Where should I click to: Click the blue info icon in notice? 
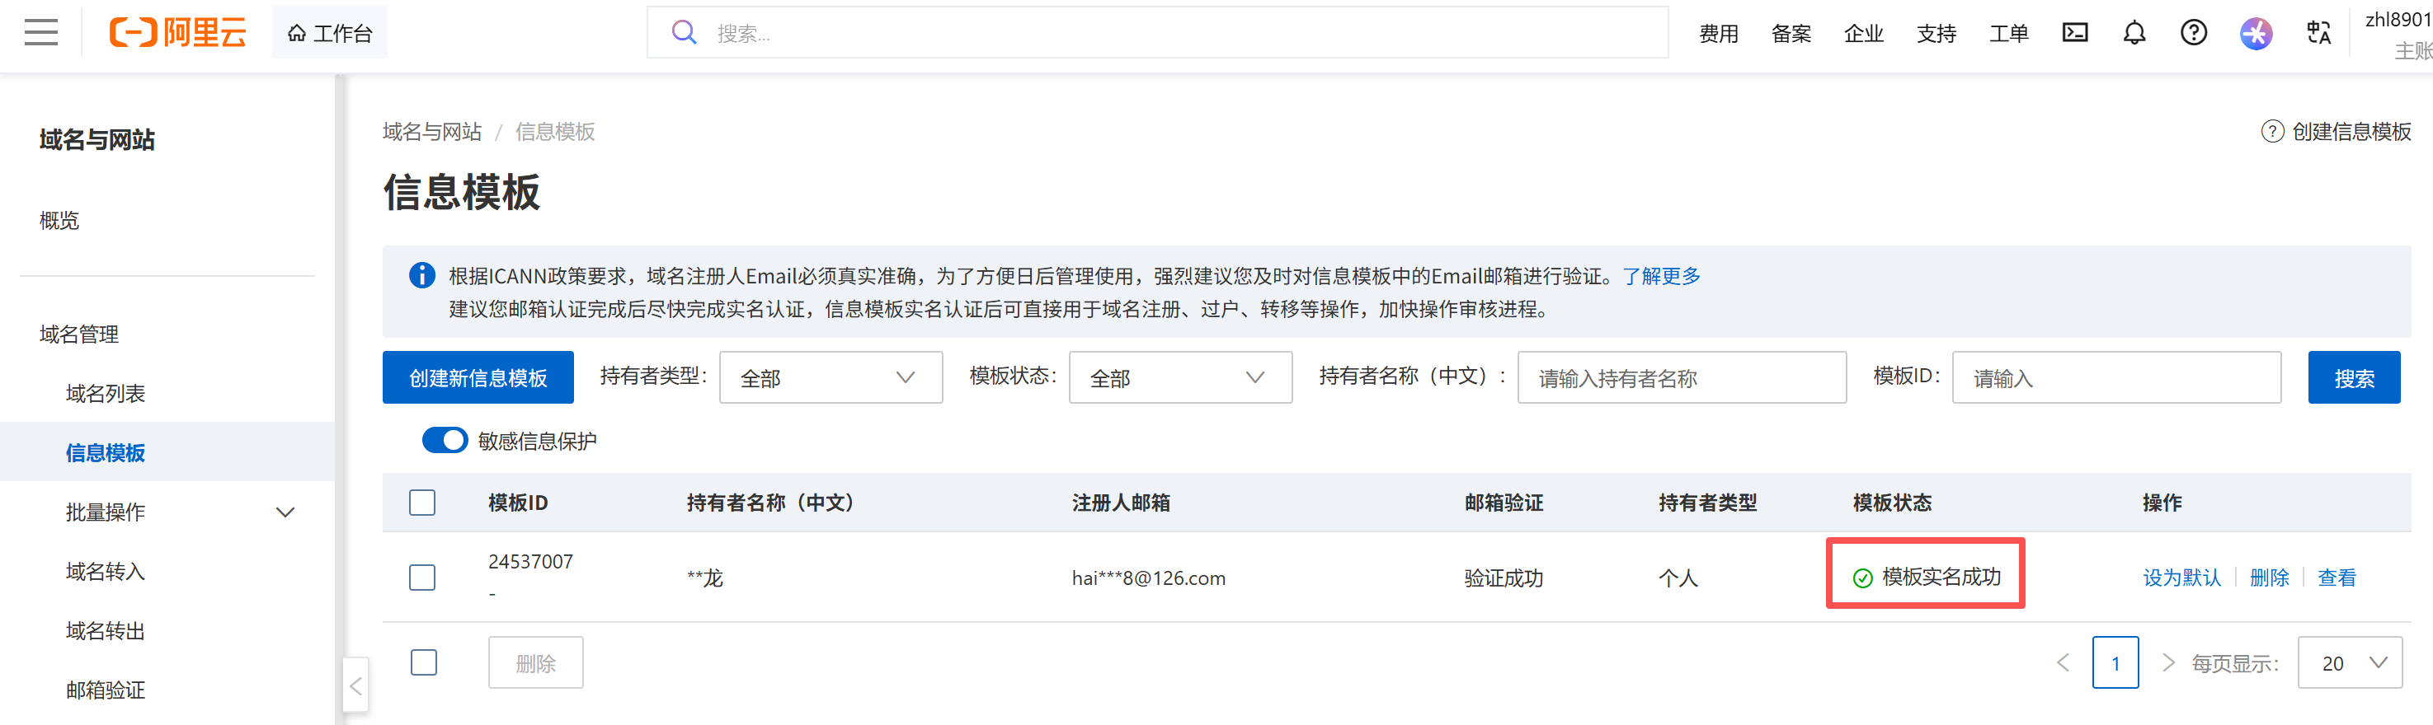[x=421, y=276]
